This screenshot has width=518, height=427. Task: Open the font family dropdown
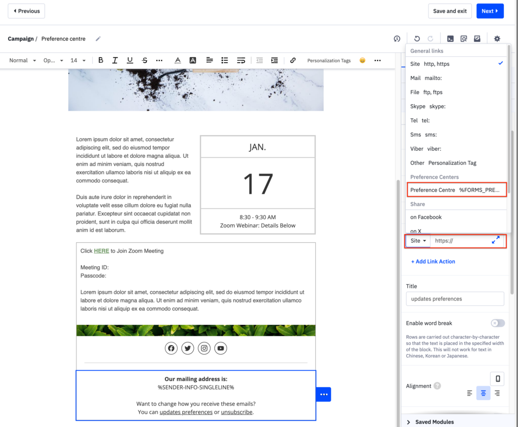click(53, 61)
